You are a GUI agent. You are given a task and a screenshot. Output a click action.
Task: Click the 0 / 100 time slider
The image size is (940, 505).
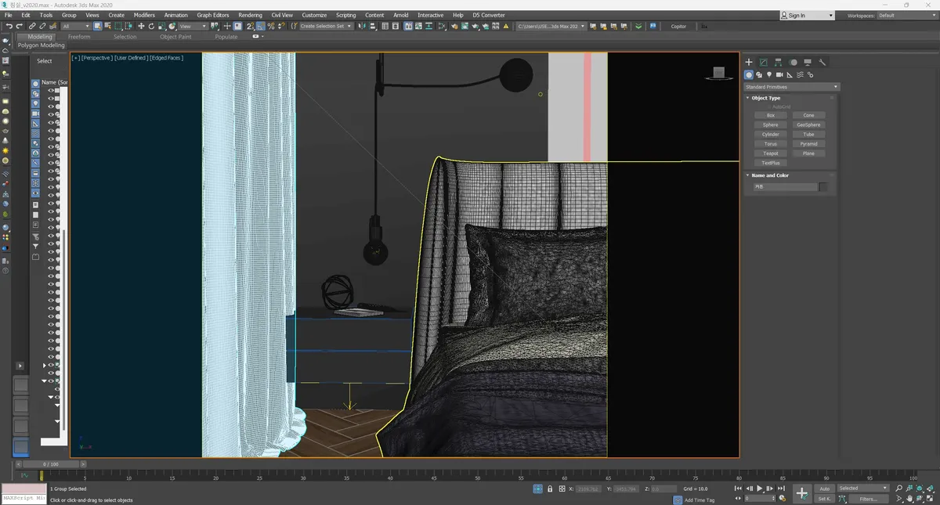point(50,464)
